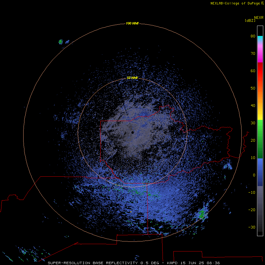Click the 100 NMI range ring label

pos(132,23)
